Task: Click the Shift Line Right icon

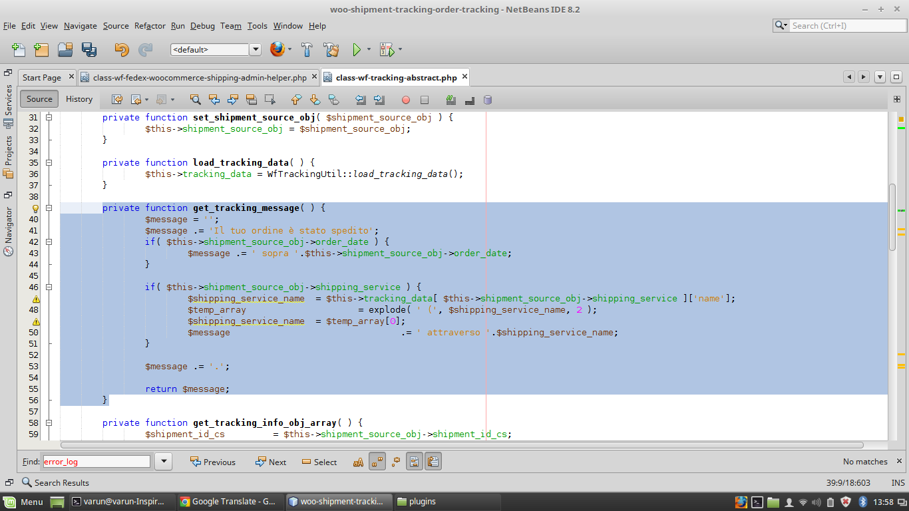Action: click(379, 100)
